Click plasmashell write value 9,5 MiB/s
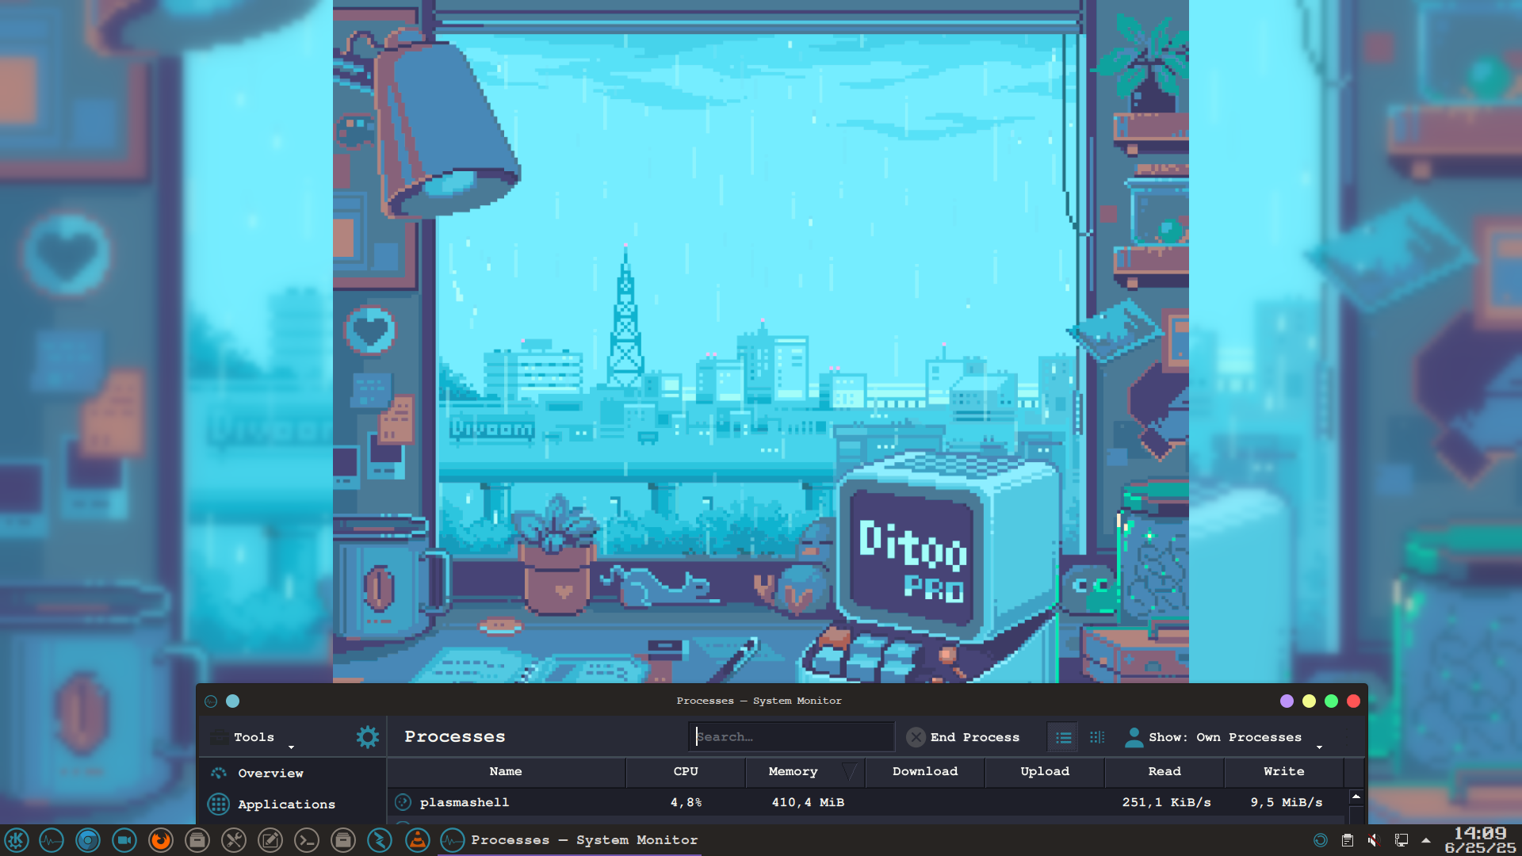The width and height of the screenshot is (1522, 856). tap(1287, 803)
